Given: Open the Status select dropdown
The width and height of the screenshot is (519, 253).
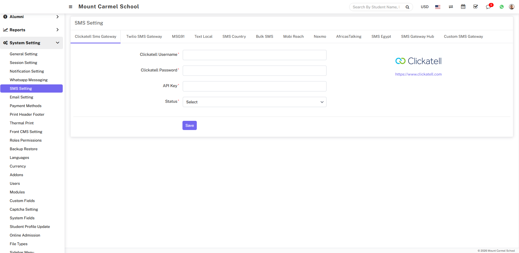Looking at the screenshot, I should pos(254,102).
